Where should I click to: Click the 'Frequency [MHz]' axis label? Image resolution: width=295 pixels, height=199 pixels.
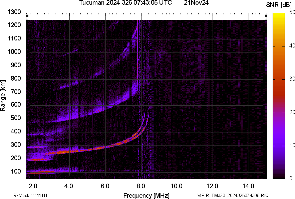point(146,195)
